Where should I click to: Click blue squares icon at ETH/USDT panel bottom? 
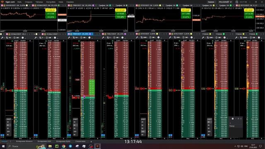tap(170, 135)
